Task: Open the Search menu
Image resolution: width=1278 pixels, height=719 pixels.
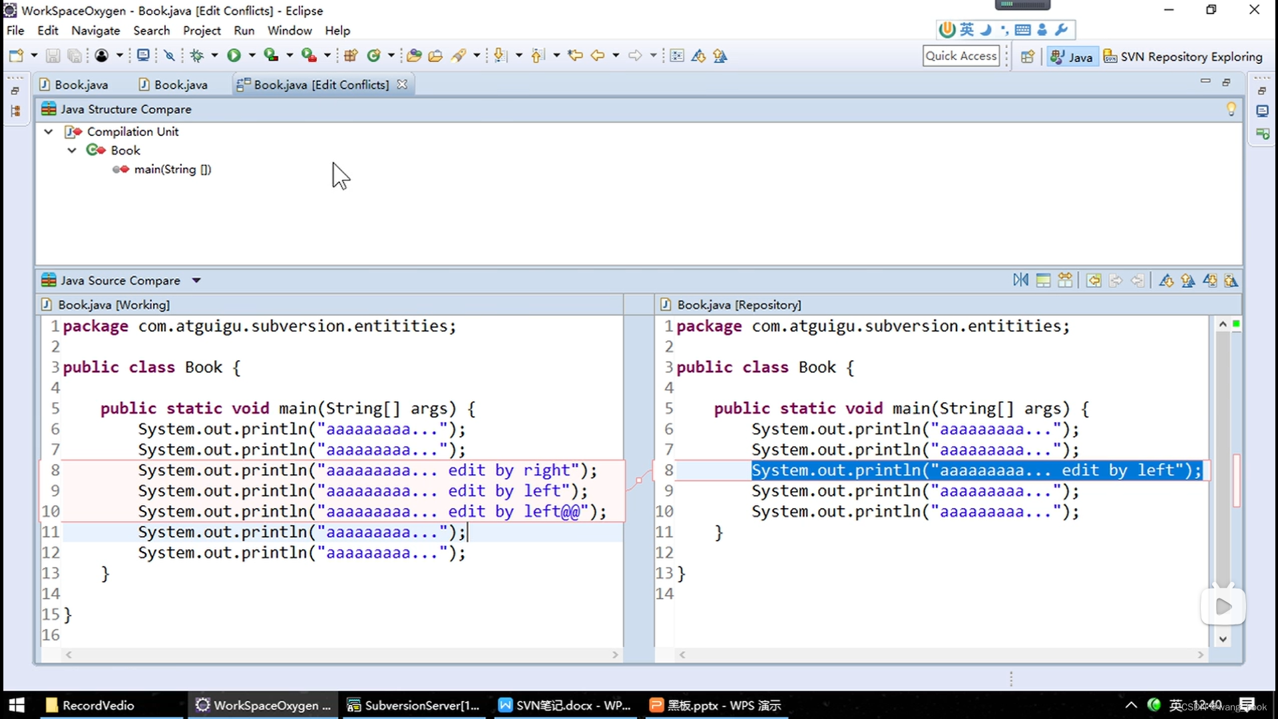Action: (151, 31)
